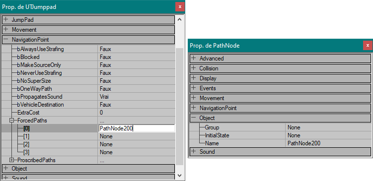Screen dimensions: 373x181
Task: Expand the Events category in PathNode
Action: 194,88
